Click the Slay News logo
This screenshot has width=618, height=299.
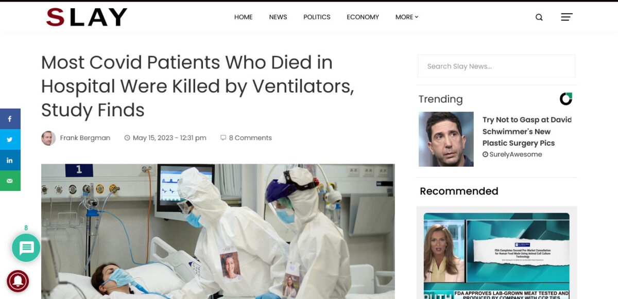(x=87, y=17)
